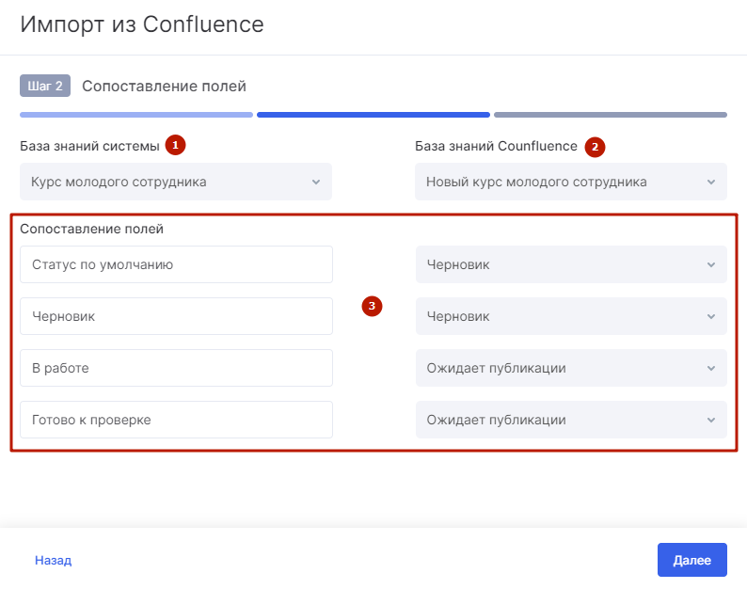
Task: Click the Готово к проверке field
Action: pos(176,420)
